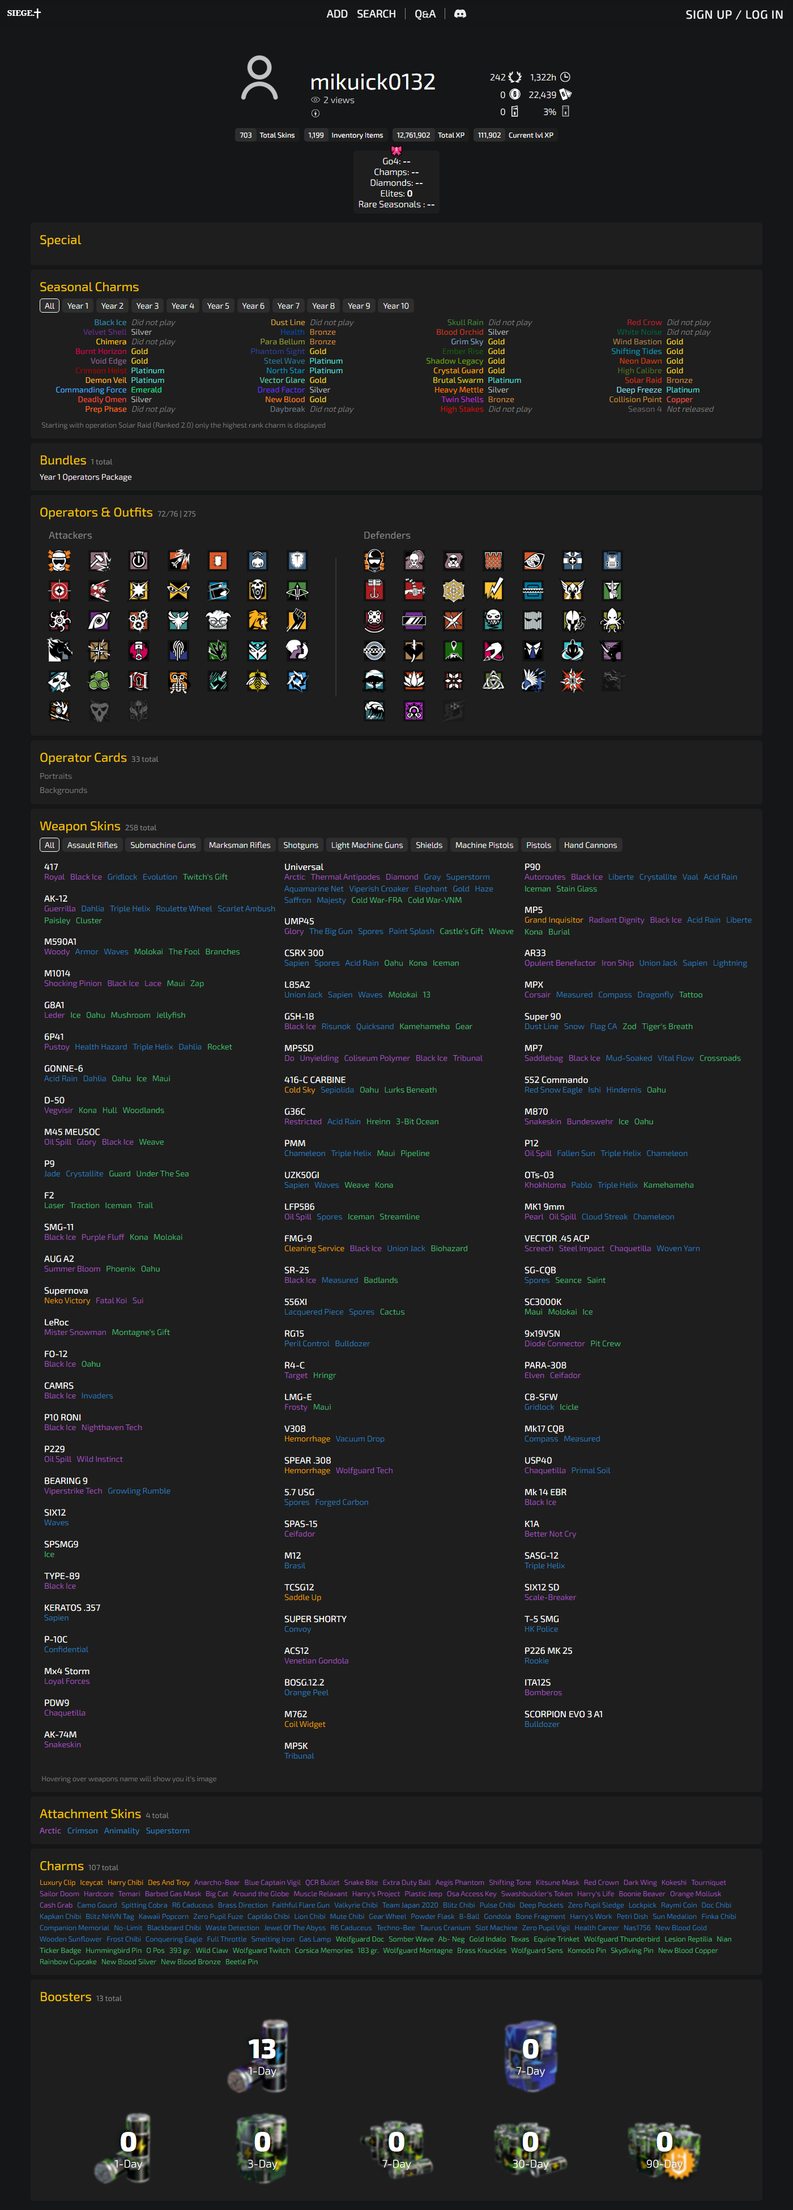Select the Dokkaebi goblin-with-glasses icon
Screen dimensions: 793x2210
click(218, 621)
